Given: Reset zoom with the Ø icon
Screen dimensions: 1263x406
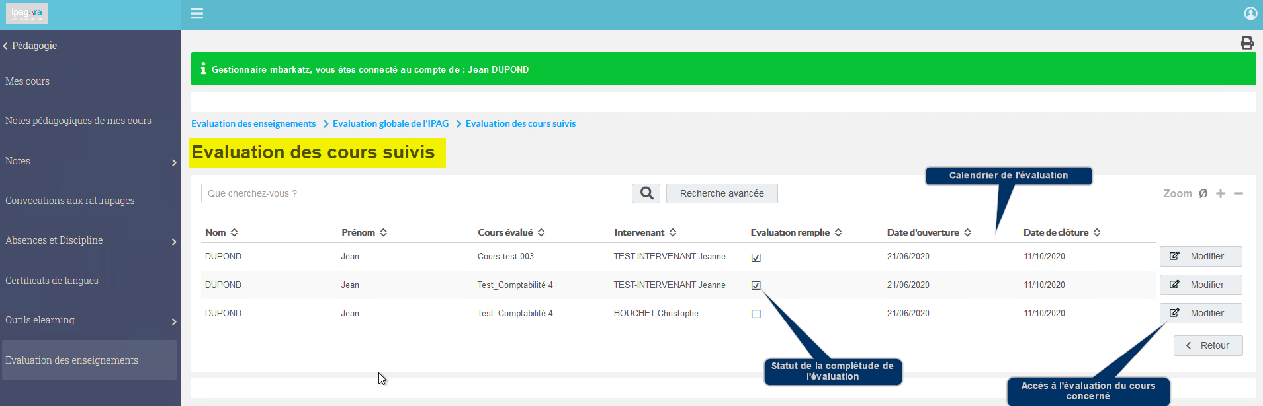Looking at the screenshot, I should coord(1203,193).
